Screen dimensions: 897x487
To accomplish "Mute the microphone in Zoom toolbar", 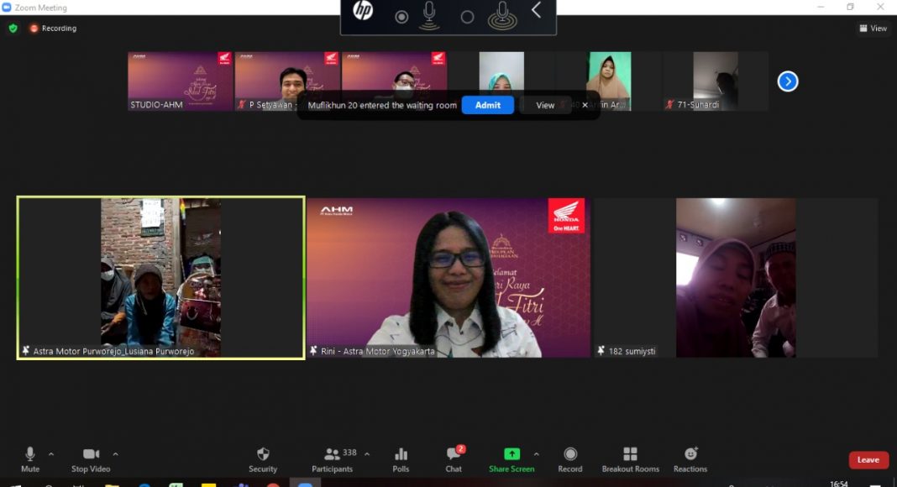I will tap(30, 454).
